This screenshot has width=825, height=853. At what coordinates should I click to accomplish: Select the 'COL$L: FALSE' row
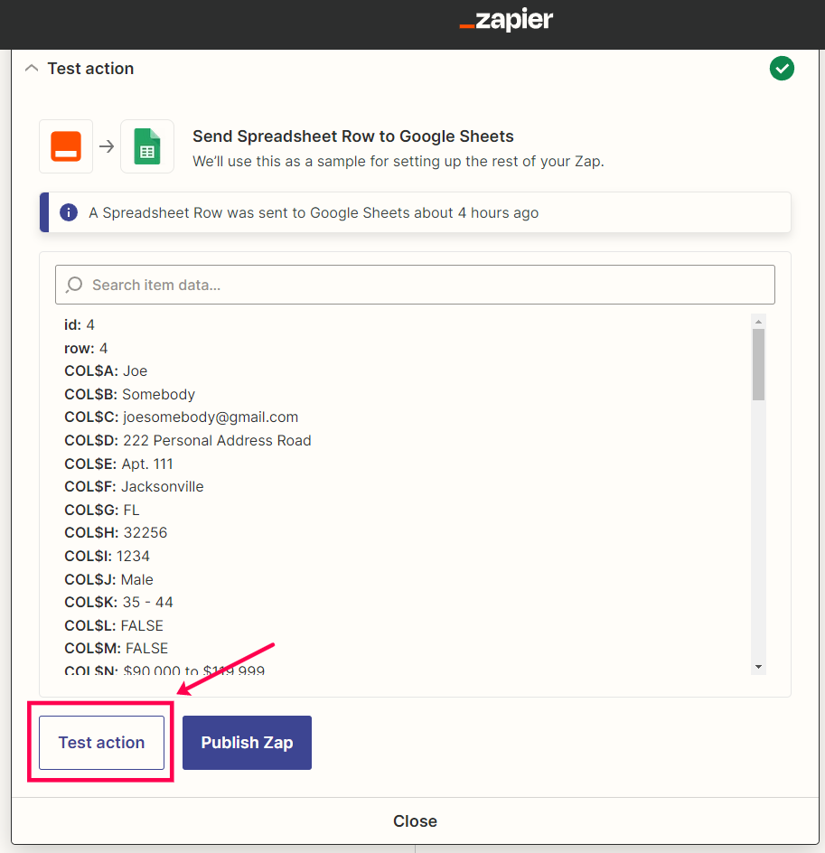tap(114, 625)
